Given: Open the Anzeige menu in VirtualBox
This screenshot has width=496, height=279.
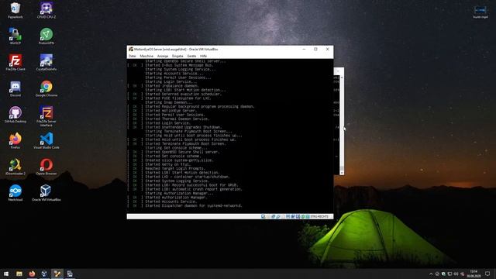Looking at the screenshot, I should point(163,56).
